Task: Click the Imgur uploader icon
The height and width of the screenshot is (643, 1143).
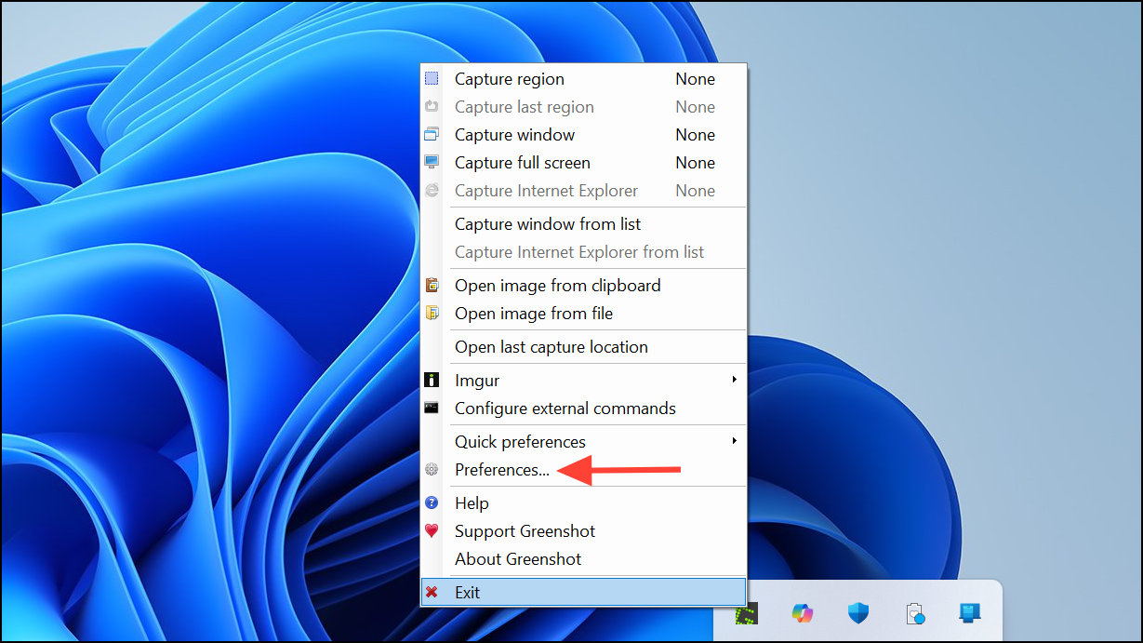Action: point(432,380)
